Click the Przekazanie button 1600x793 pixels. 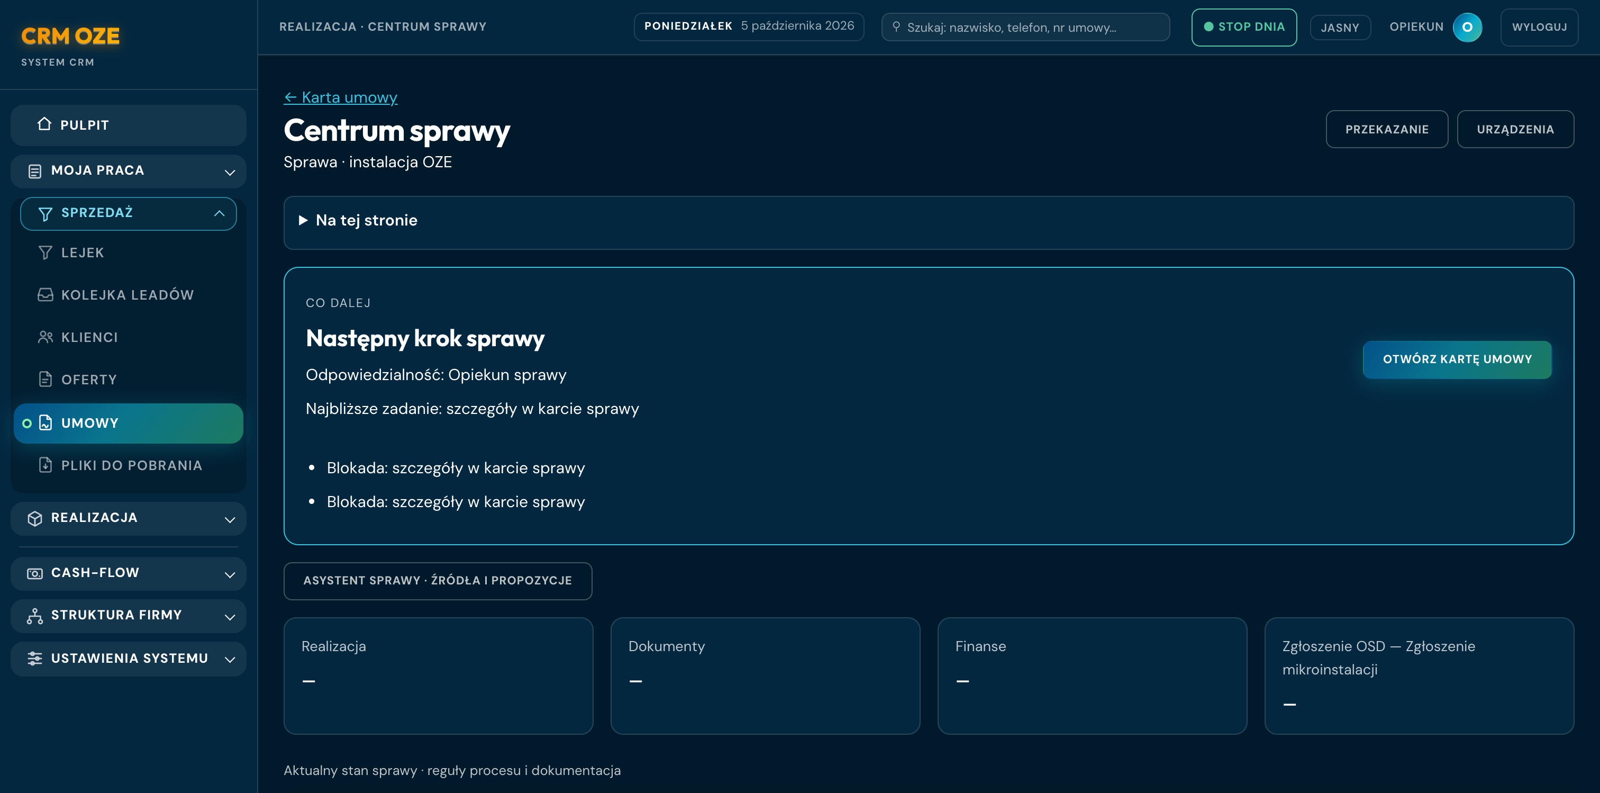pos(1387,129)
